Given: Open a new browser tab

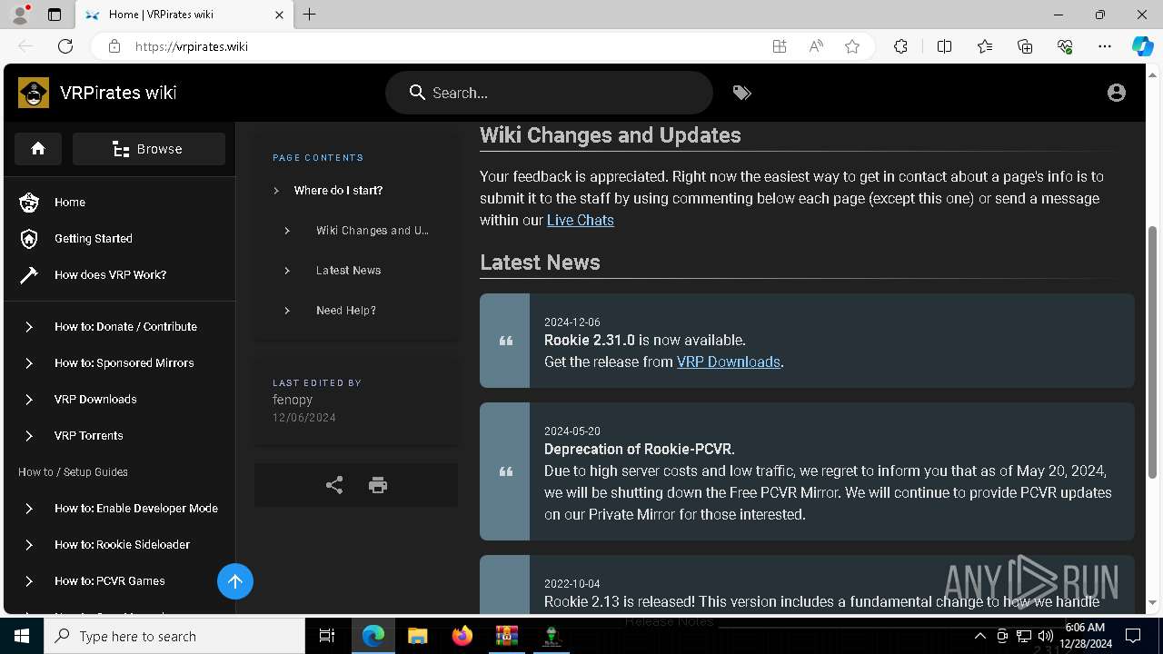Looking at the screenshot, I should click(309, 15).
